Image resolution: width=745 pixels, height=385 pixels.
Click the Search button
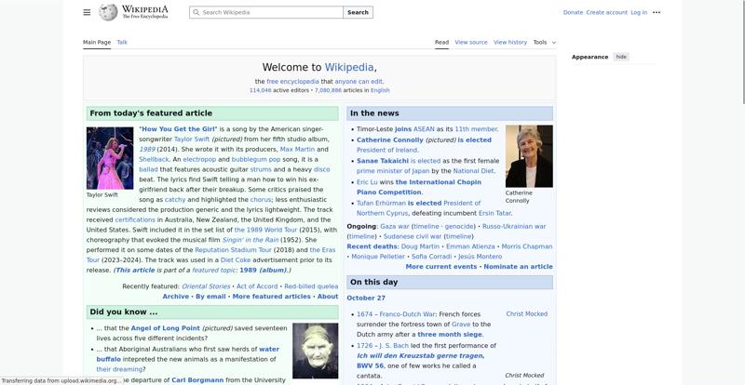point(358,12)
